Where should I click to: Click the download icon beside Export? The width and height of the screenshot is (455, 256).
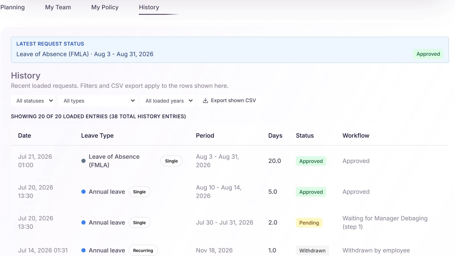[x=205, y=100]
